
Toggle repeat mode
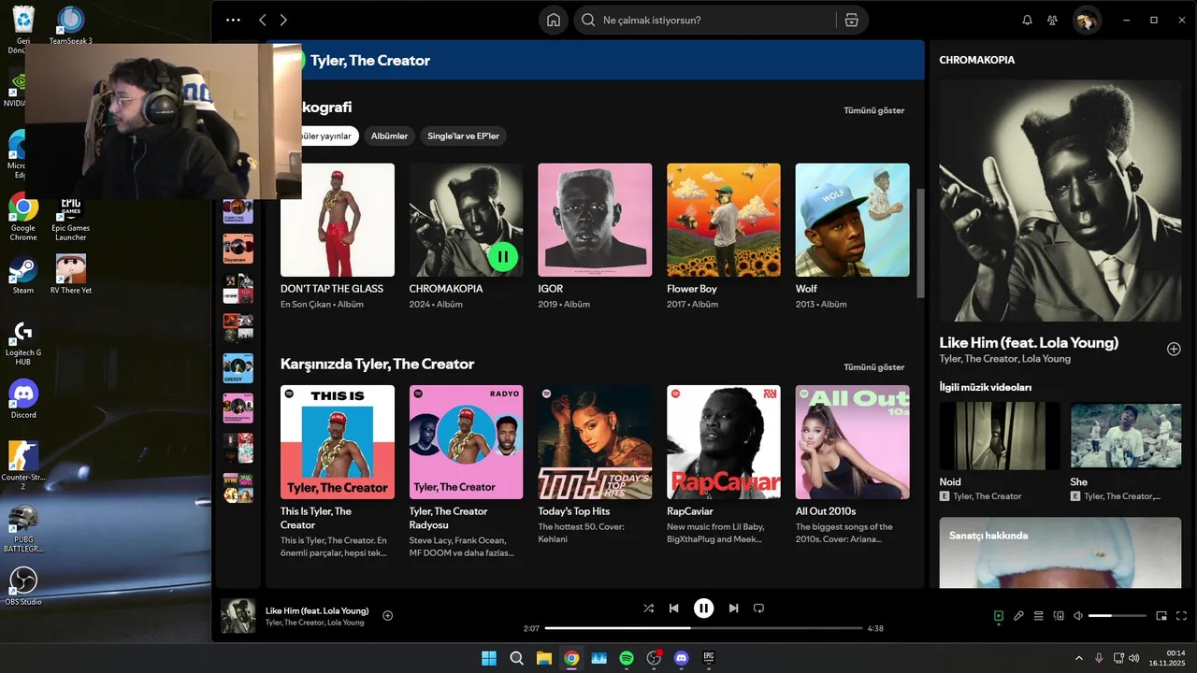click(x=758, y=609)
